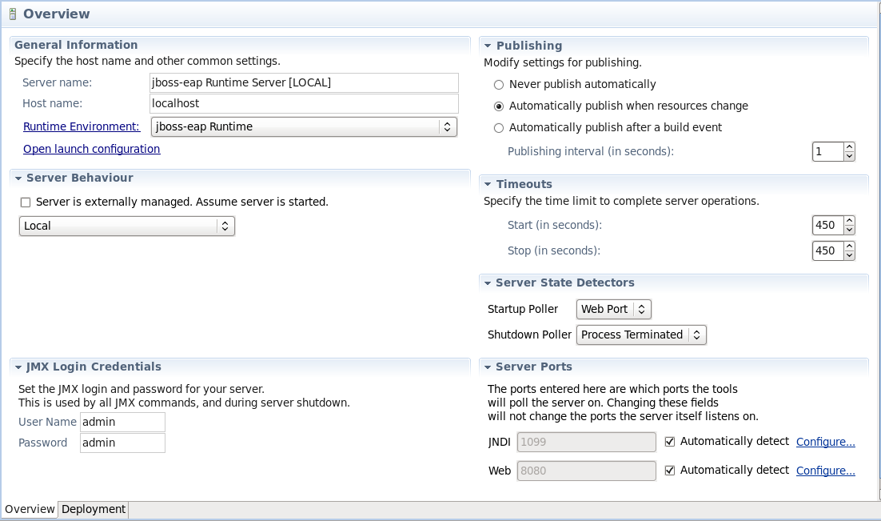Viewport: 881px width, 521px height.
Task: Open the Local server behaviour dropdown
Action: (x=127, y=226)
